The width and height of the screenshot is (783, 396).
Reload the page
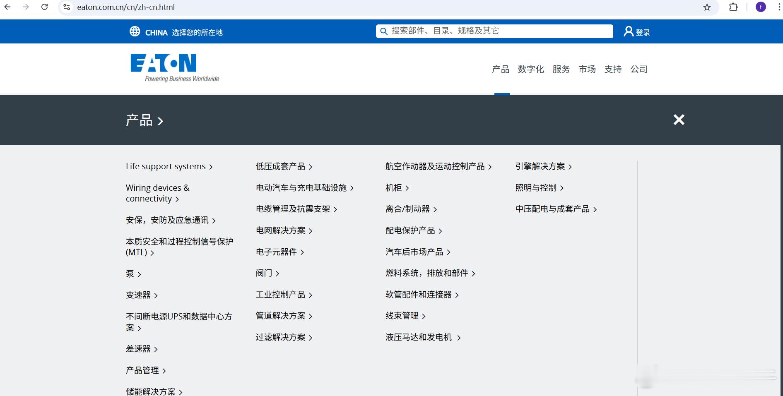(x=45, y=7)
